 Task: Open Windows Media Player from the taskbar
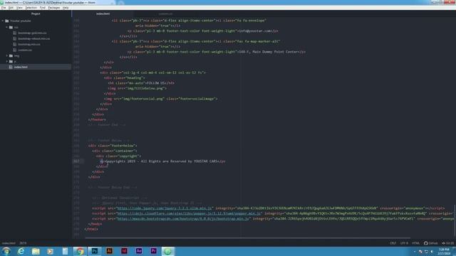[x=51, y=251]
